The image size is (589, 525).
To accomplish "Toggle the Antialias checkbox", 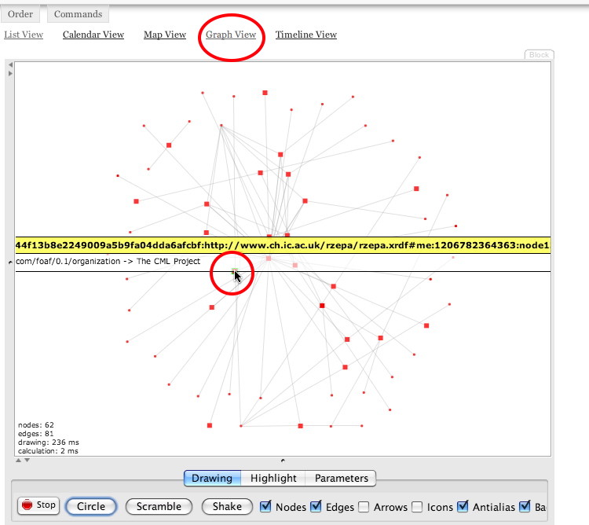I will (x=463, y=506).
